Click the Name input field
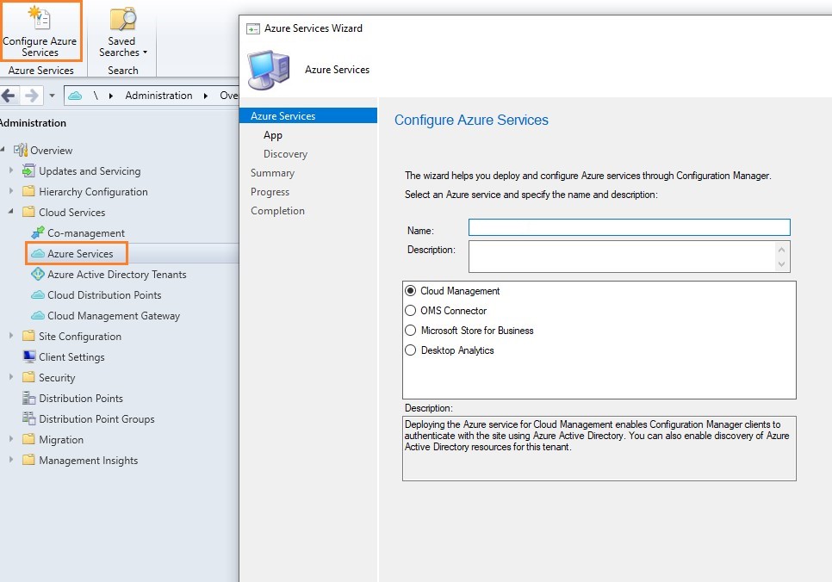The width and height of the screenshot is (832, 582). (x=630, y=227)
